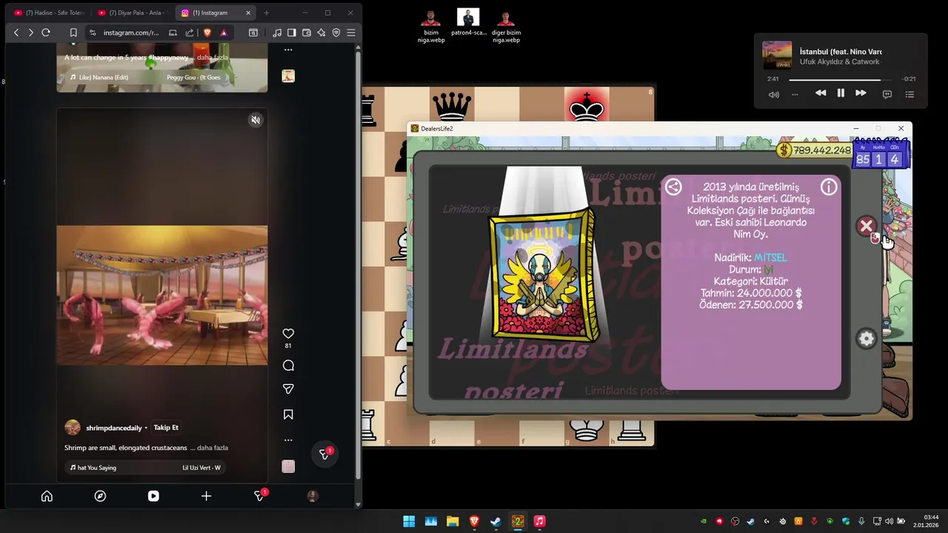This screenshot has height=533, width=948.
Task: Go forward in the browser
Action: coord(30,33)
